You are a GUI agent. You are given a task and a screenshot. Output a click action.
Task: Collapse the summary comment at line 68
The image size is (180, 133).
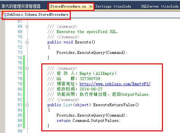coord(27,27)
